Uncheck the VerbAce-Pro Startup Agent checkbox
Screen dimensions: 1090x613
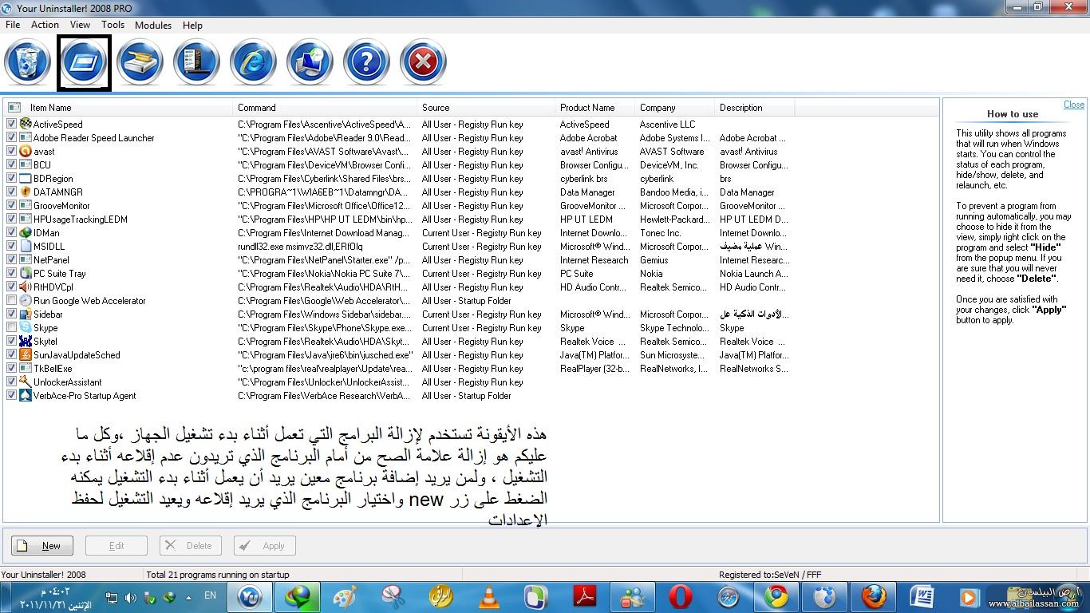pos(11,395)
